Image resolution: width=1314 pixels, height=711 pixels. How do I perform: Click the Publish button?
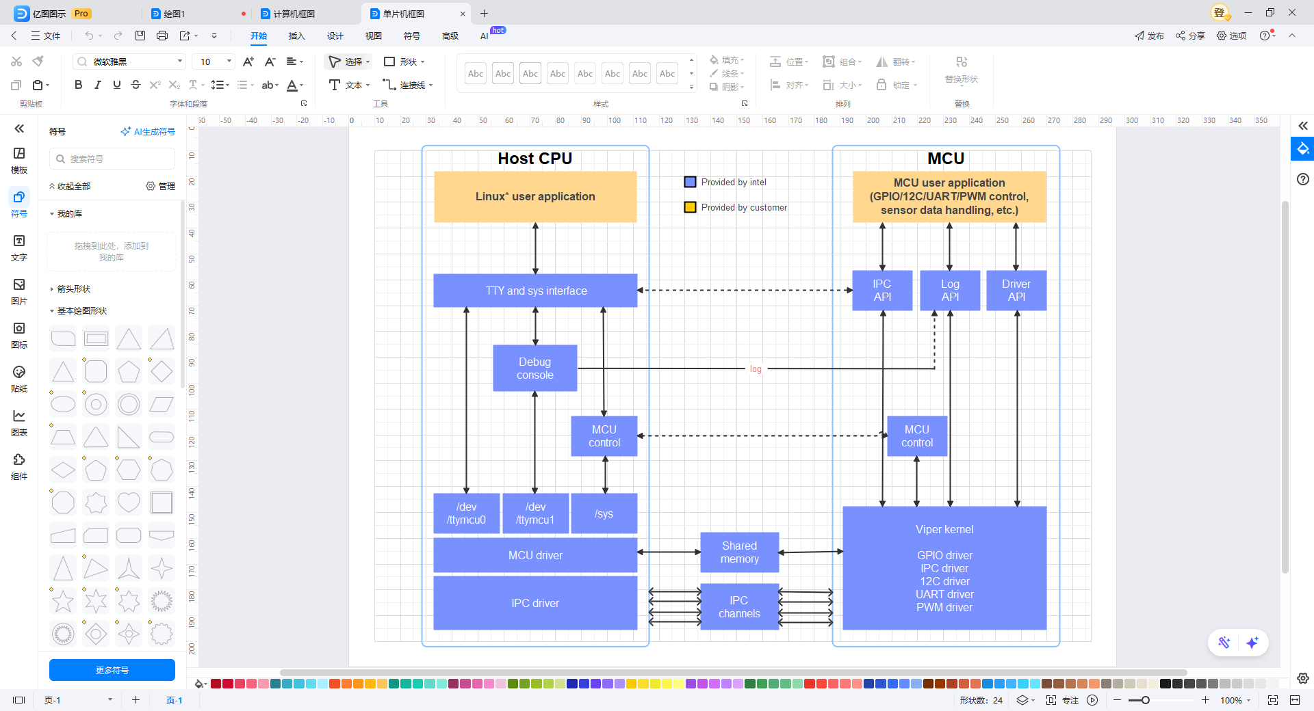tap(1150, 36)
